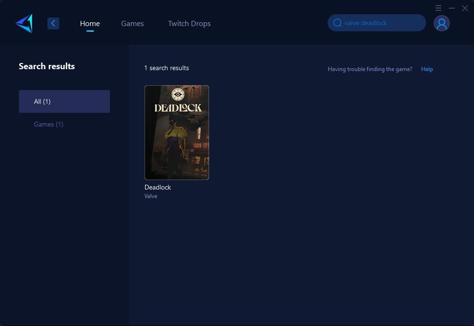Screen dimensions: 474x326
Task: Click the Deadlock game title
Action: (158, 187)
